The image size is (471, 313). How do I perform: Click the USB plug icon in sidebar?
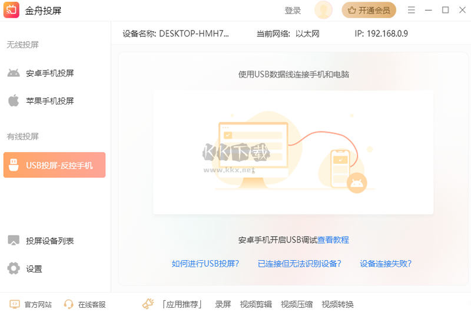14,165
